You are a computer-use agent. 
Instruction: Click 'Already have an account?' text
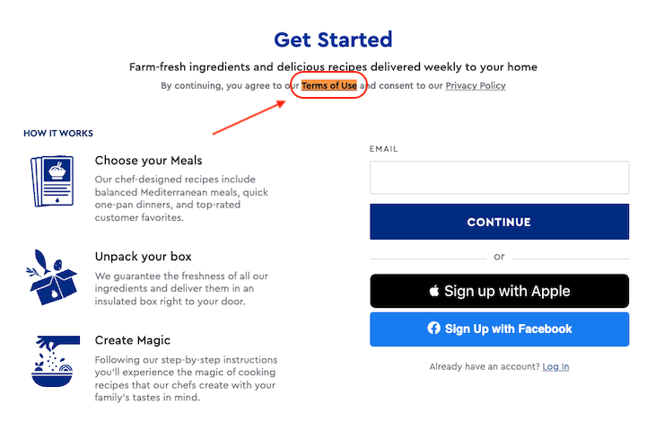click(x=485, y=366)
